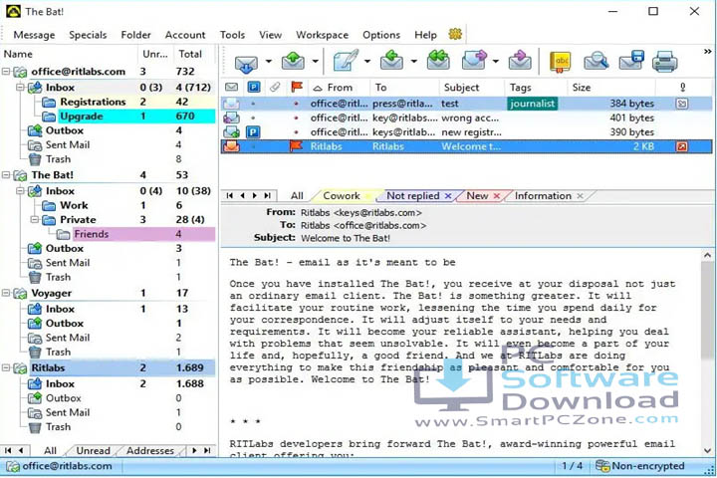Collapse the Private folder expander
717x478 pixels.
(35, 219)
